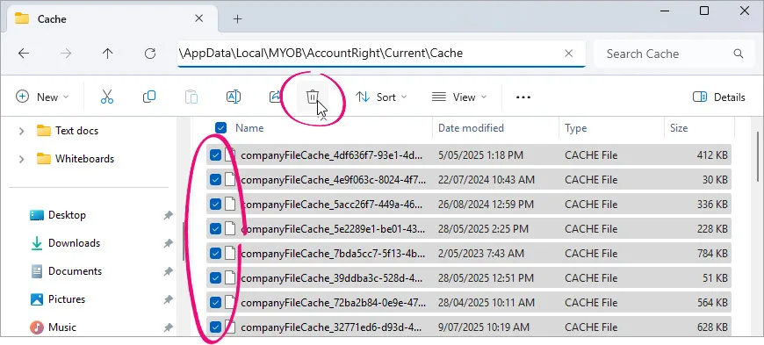Screen dimensions: 764x345
Task: Go back with the left arrow
Action: (x=24, y=54)
